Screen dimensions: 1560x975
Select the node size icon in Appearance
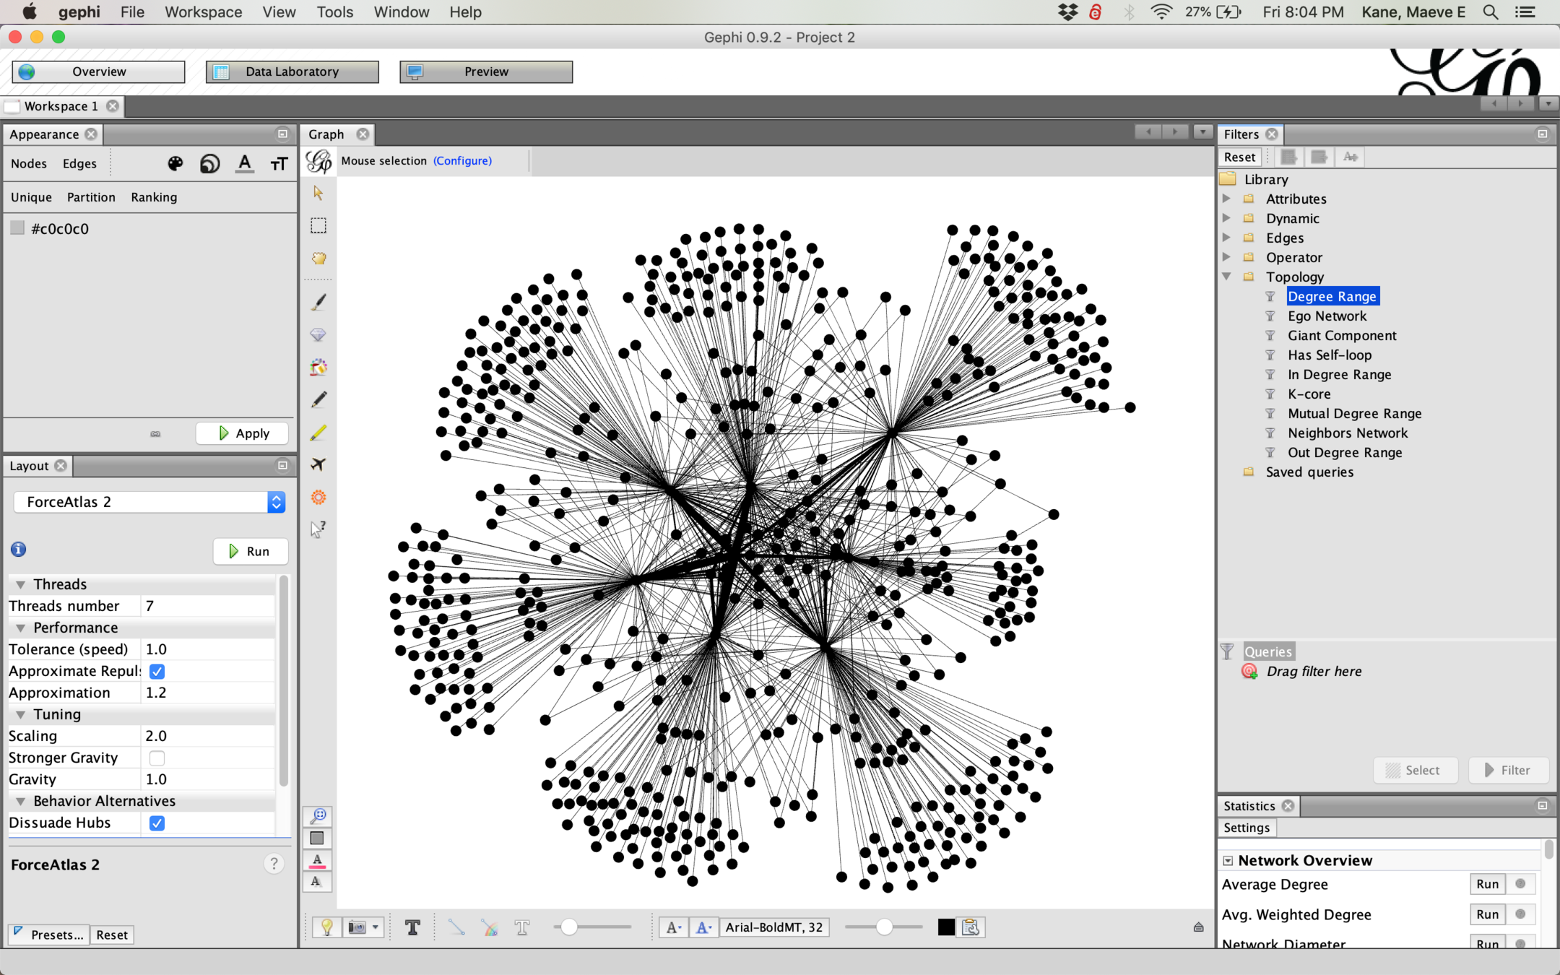click(209, 164)
